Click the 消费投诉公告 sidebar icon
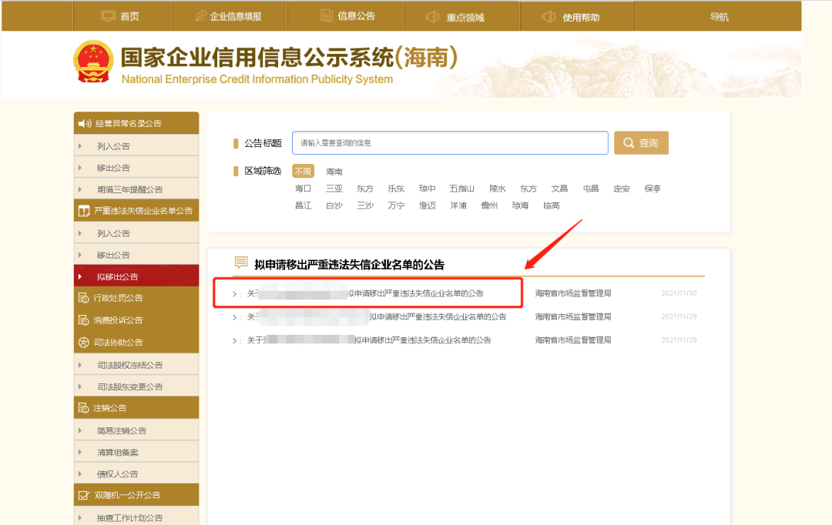 (85, 319)
